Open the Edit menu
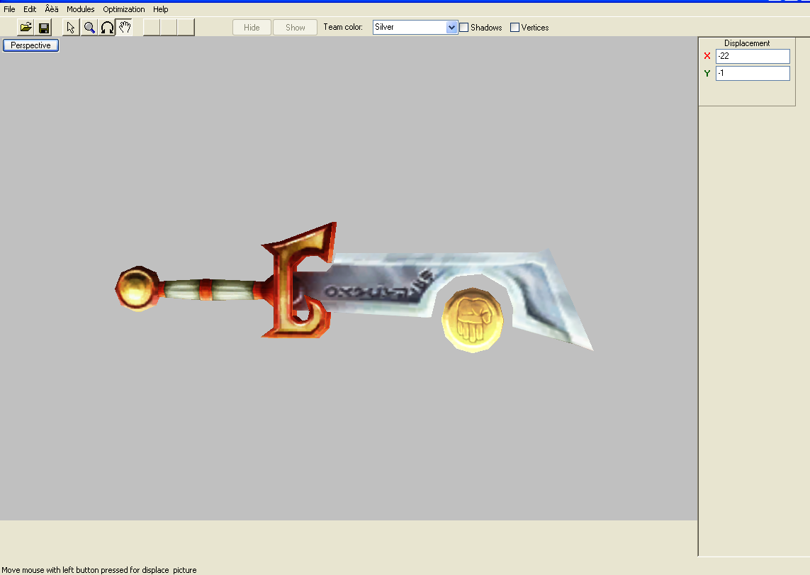Viewport: 810px width, 575px height. pyautogui.click(x=30, y=9)
